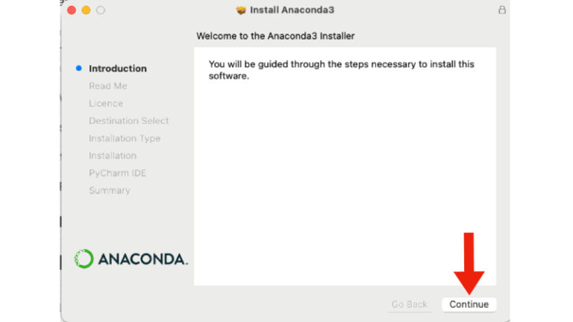573x322 pixels.
Task: Click the red arrow above Continue
Action: (x=469, y=262)
